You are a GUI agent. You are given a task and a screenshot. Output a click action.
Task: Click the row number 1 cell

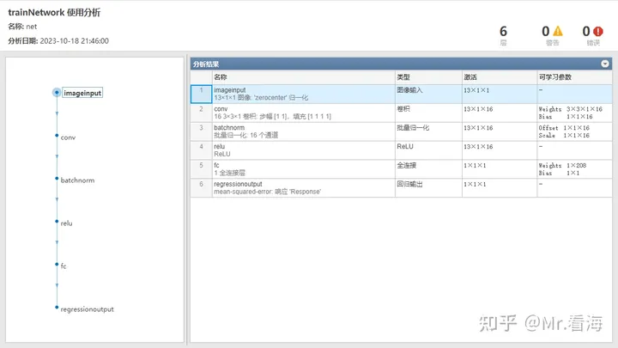(202, 94)
